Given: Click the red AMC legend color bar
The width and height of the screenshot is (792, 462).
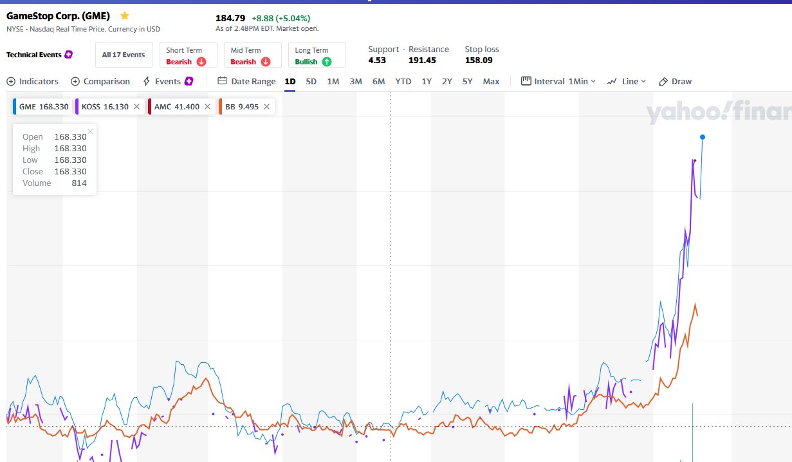Looking at the screenshot, I should [x=149, y=107].
